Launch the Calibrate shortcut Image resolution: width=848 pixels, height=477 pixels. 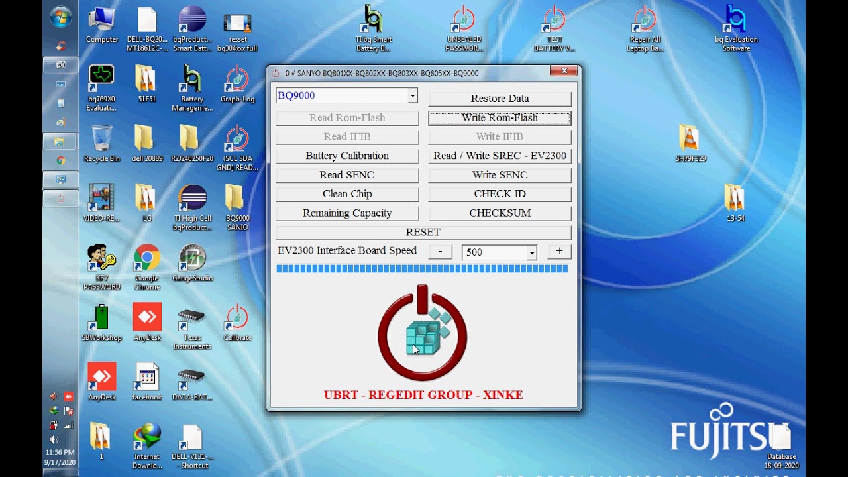pyautogui.click(x=237, y=322)
